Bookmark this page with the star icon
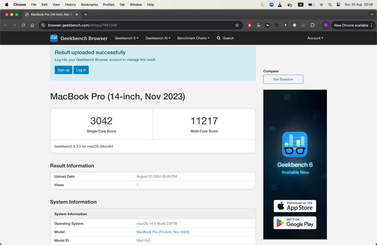 [x=237, y=25]
